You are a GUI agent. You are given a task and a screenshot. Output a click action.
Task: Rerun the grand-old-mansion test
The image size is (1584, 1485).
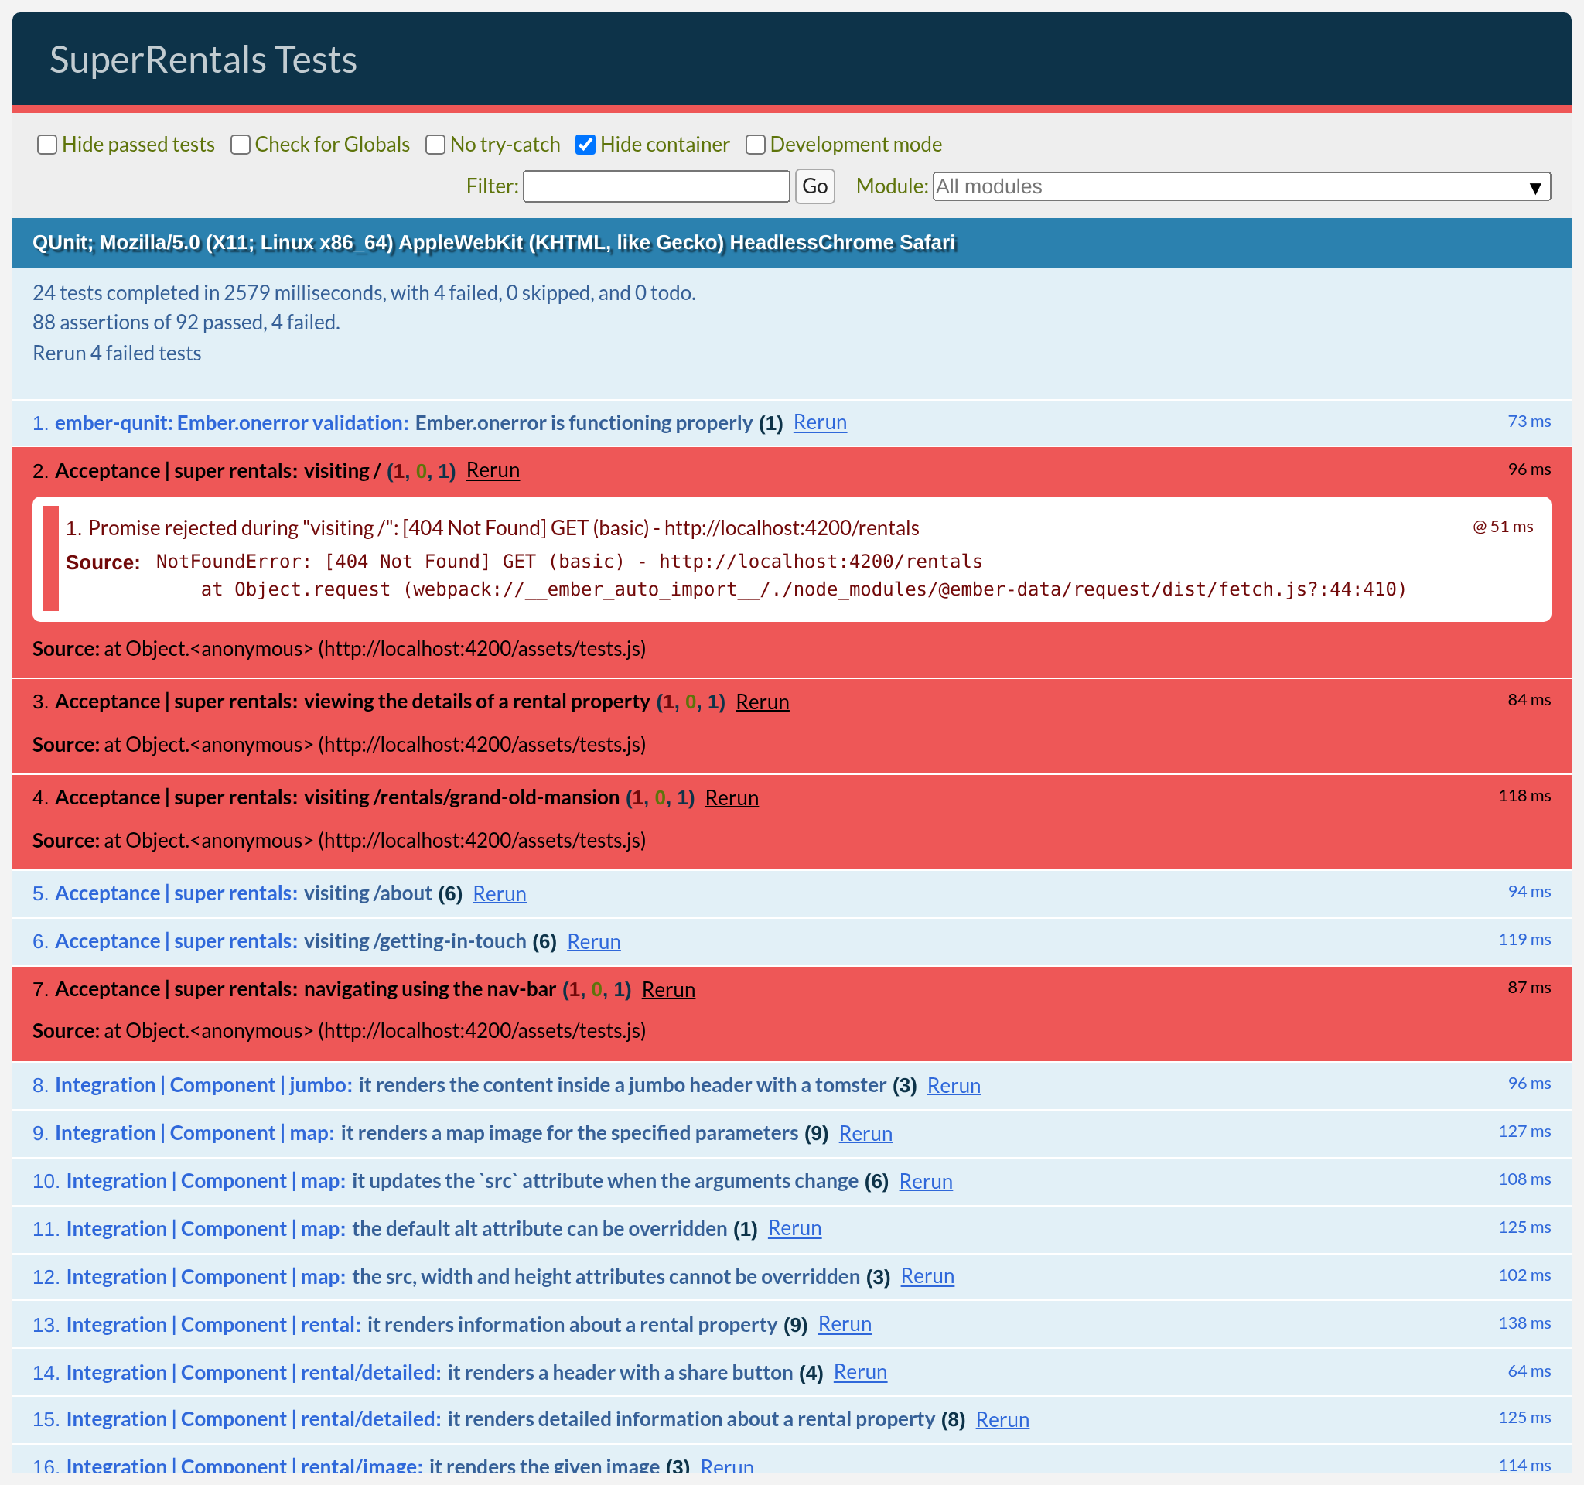click(731, 797)
